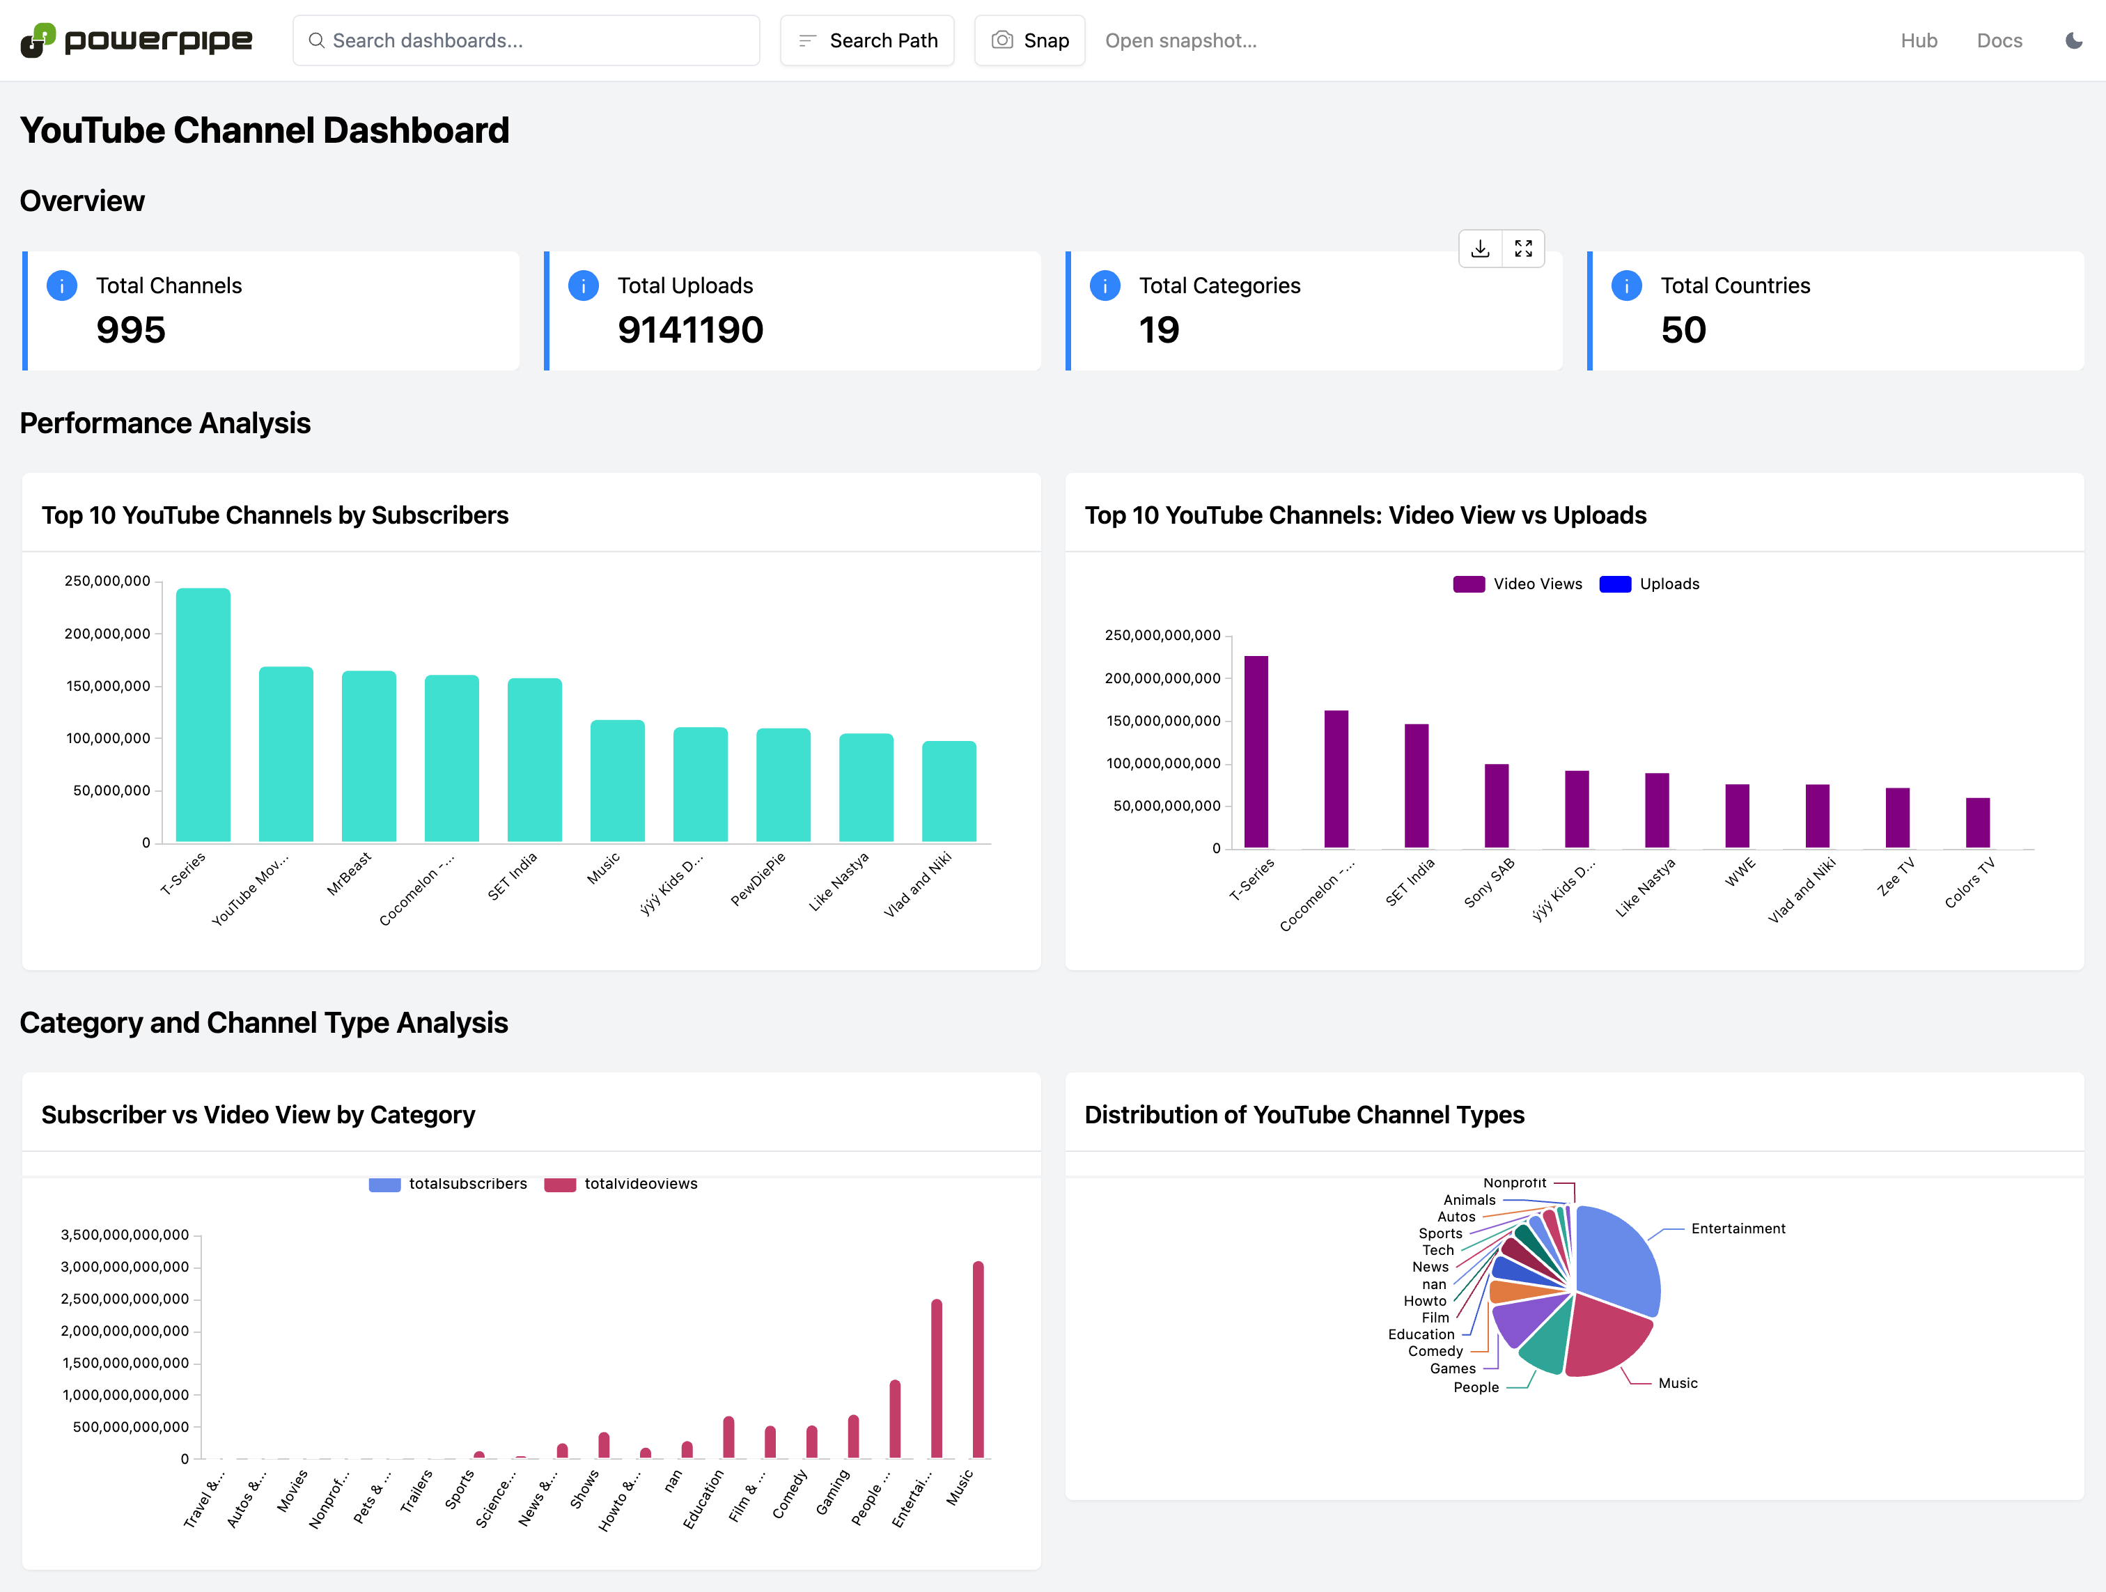Click the totalvideoviews legend color swatch
Viewport: 2106px width, 1592px height.
560,1185
